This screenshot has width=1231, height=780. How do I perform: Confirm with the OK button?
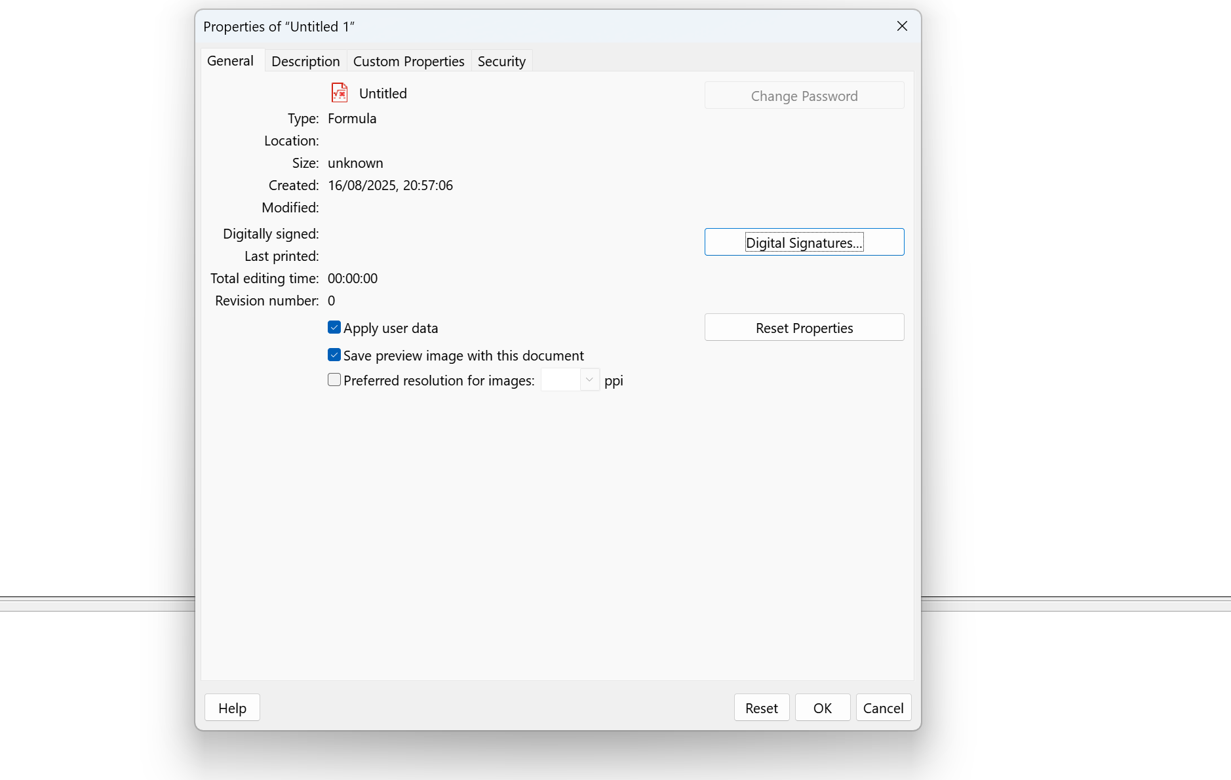[x=823, y=708]
